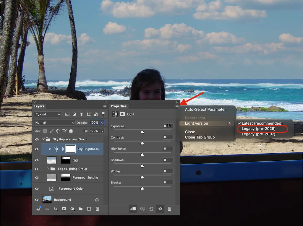Screen dimensions: 303x226
Task: Click the reset adjustment icon in Properties
Action: (x=151, y=209)
